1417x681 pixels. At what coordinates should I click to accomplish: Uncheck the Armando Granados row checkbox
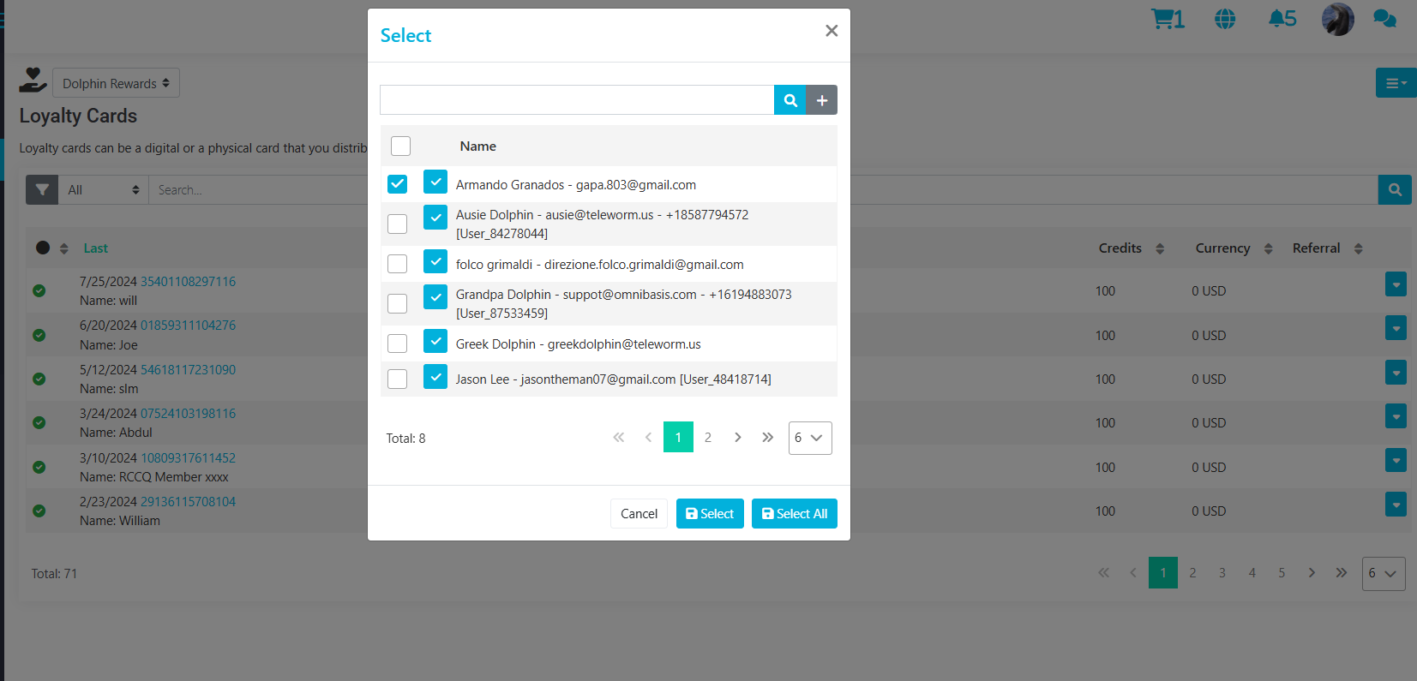[397, 184]
